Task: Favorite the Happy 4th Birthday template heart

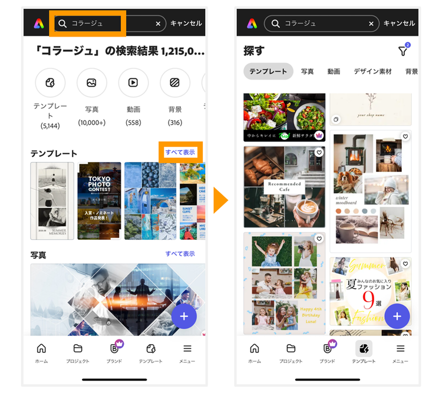Action: point(319,239)
